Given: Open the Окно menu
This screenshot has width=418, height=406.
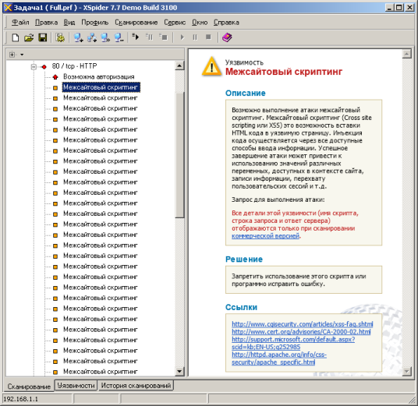Looking at the screenshot, I should click(x=200, y=23).
